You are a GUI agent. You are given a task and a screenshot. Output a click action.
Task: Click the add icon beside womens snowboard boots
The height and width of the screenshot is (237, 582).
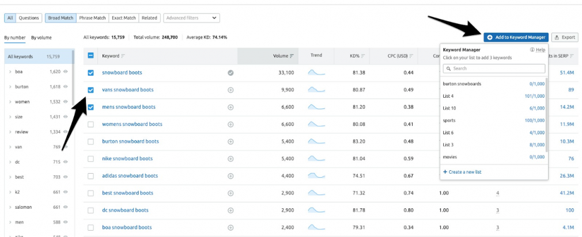(x=230, y=124)
